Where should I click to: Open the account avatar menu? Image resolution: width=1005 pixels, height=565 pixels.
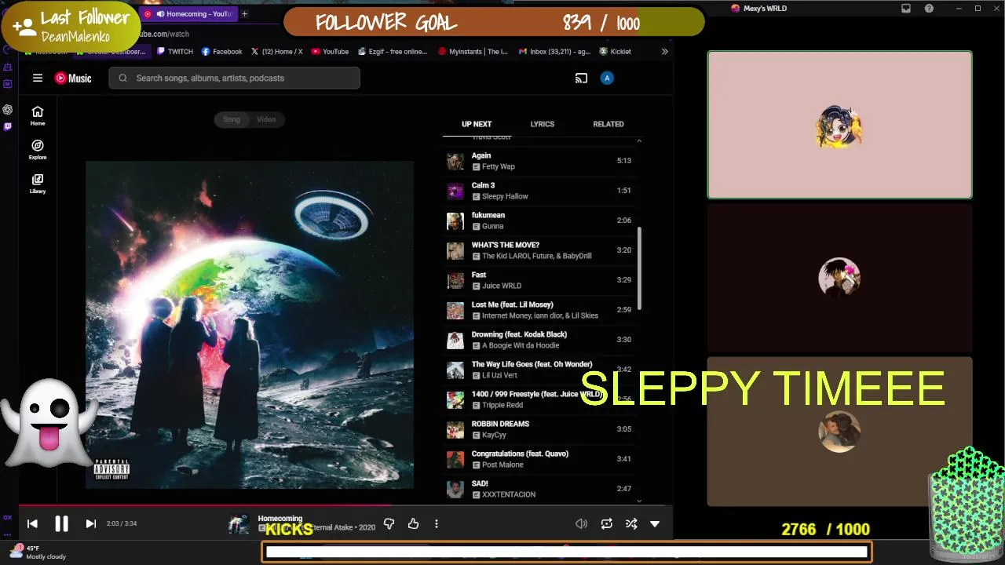click(x=607, y=78)
